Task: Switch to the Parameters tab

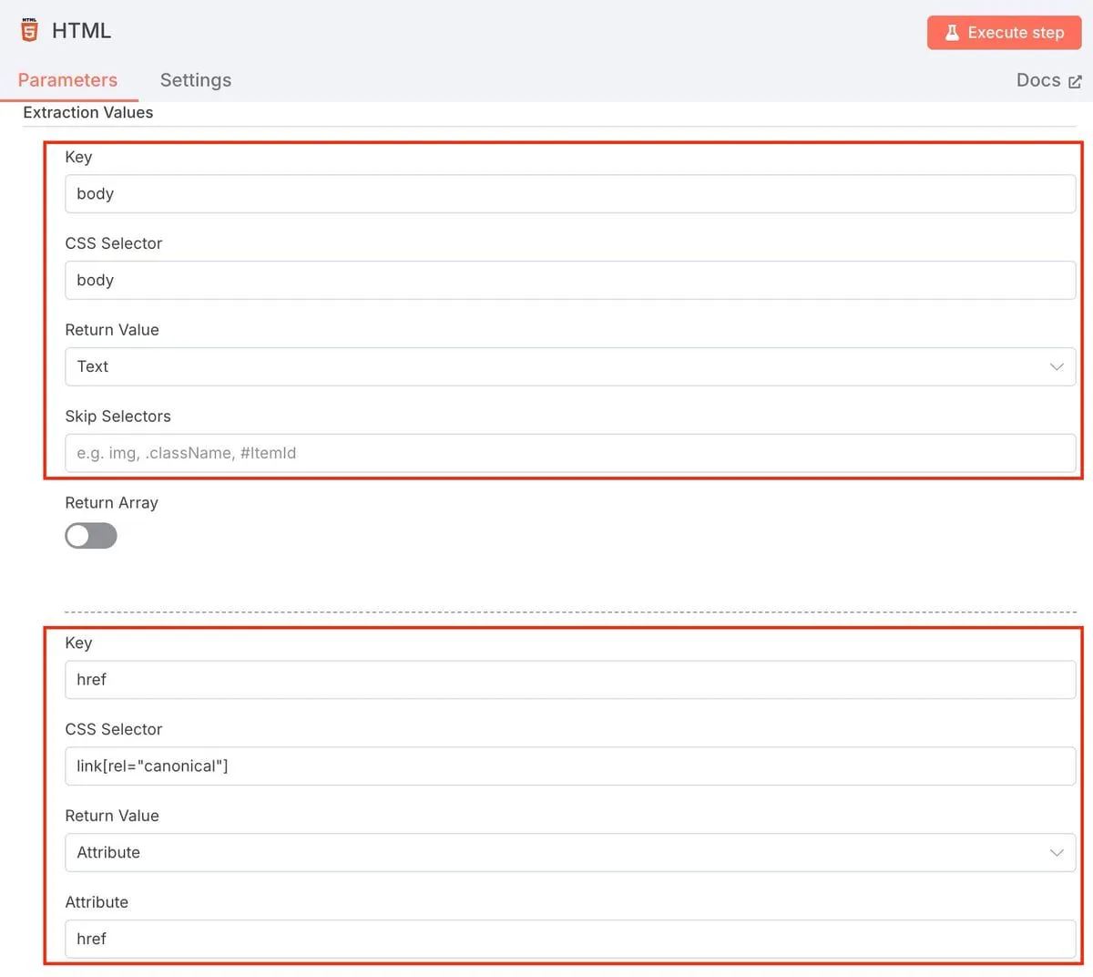Action: (67, 80)
